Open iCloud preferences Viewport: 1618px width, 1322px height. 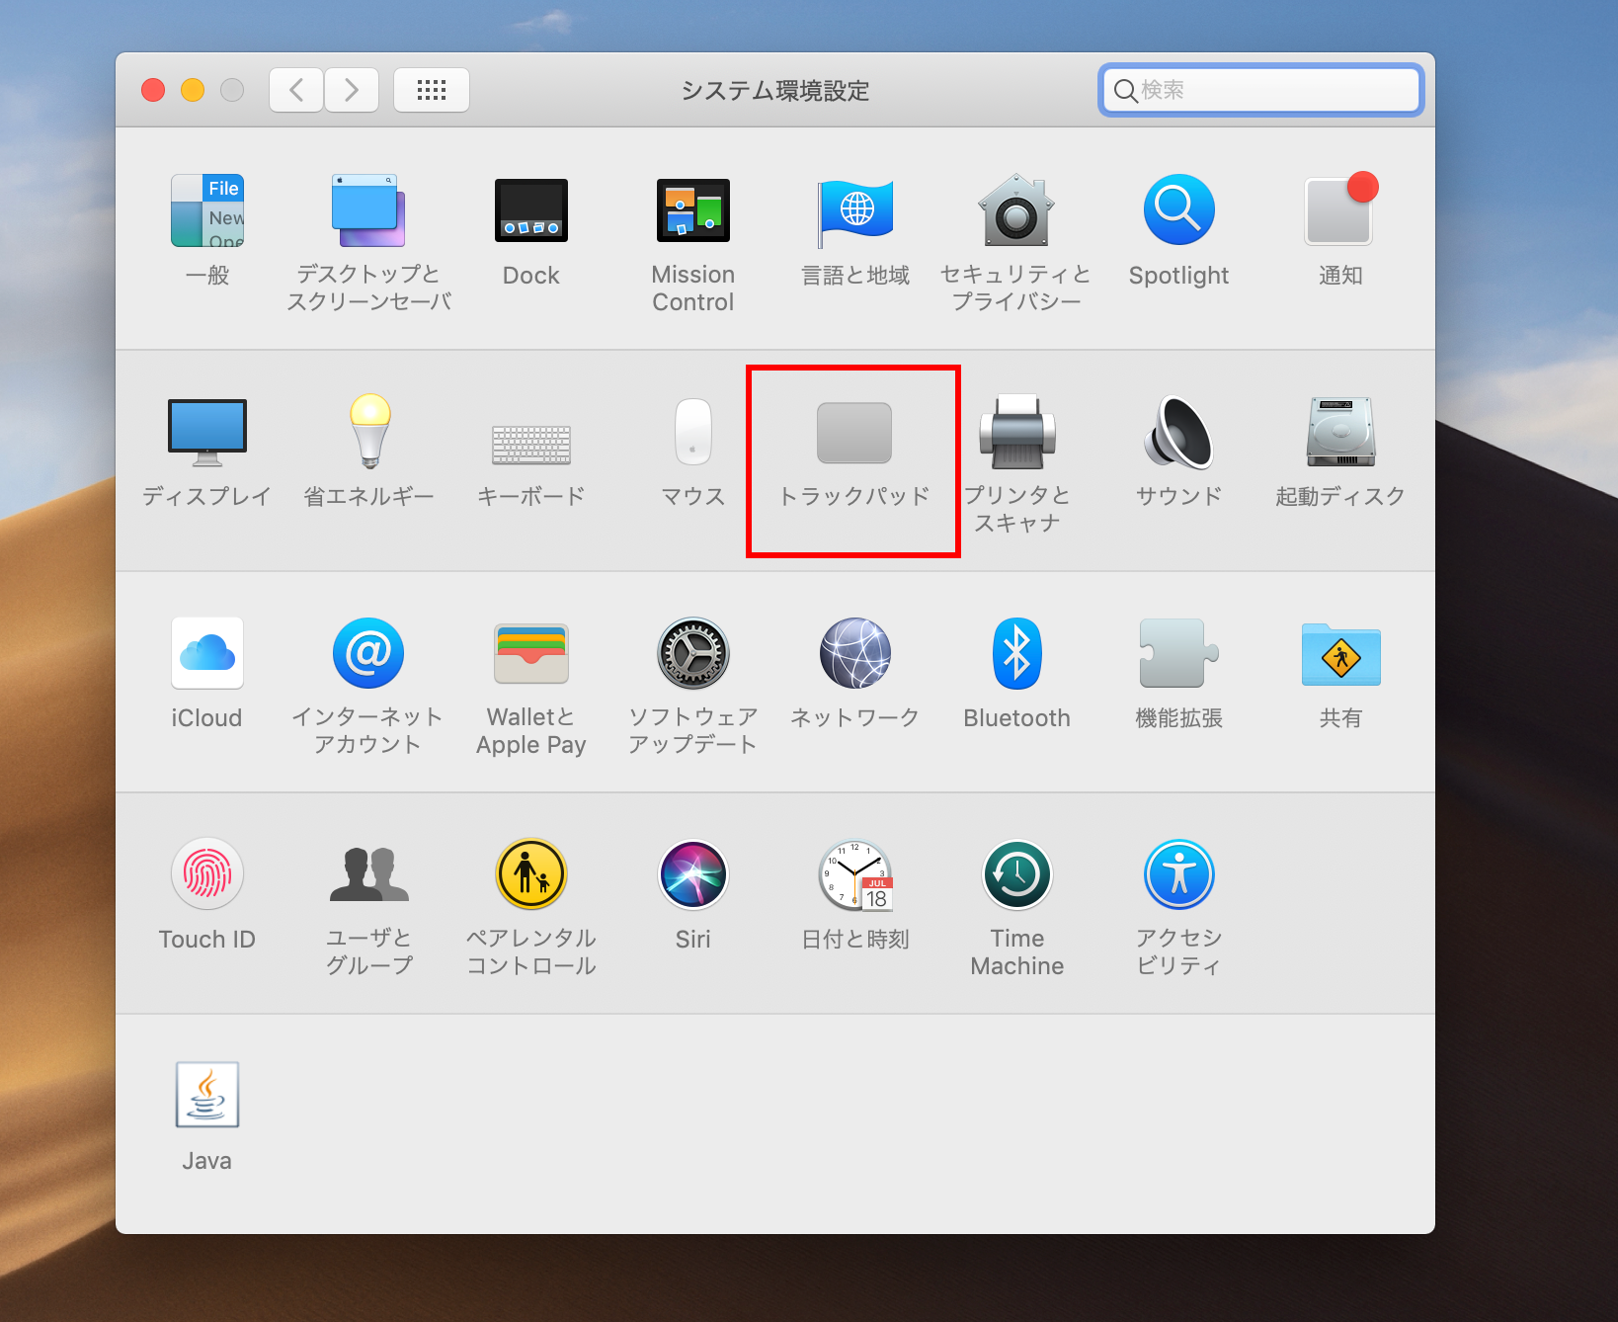point(207,653)
